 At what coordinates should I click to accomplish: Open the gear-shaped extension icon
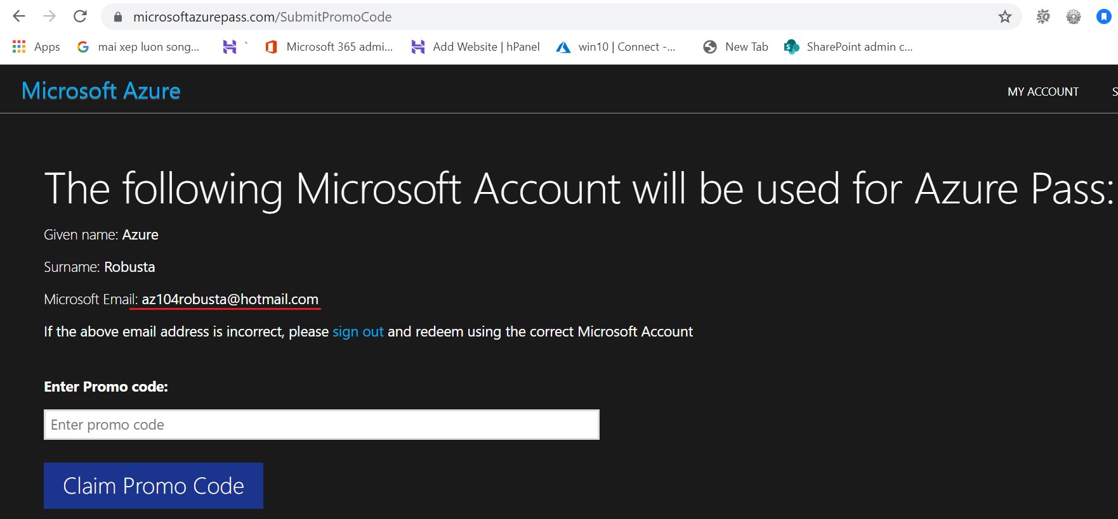coord(1074,17)
